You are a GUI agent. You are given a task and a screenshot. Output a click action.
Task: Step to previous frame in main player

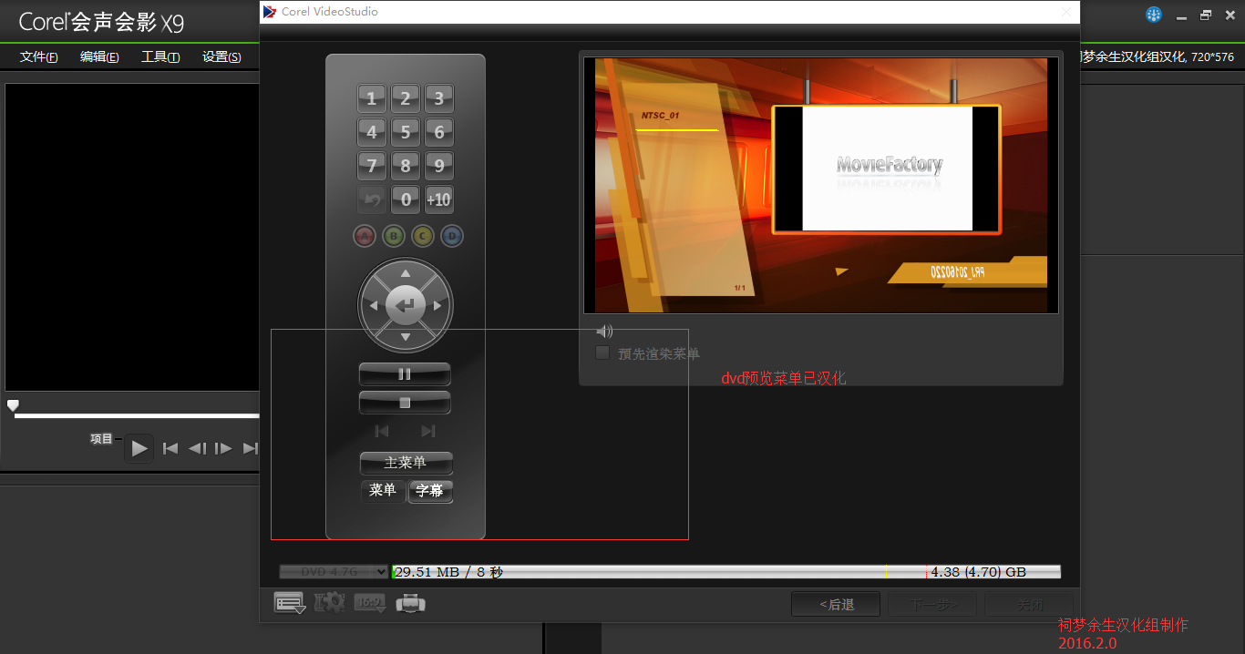tap(197, 448)
